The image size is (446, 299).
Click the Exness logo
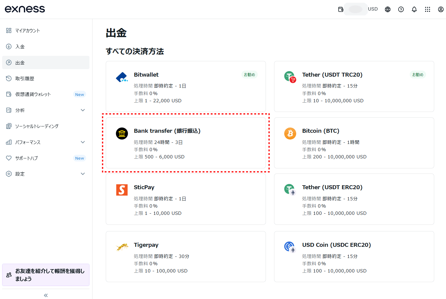point(25,9)
